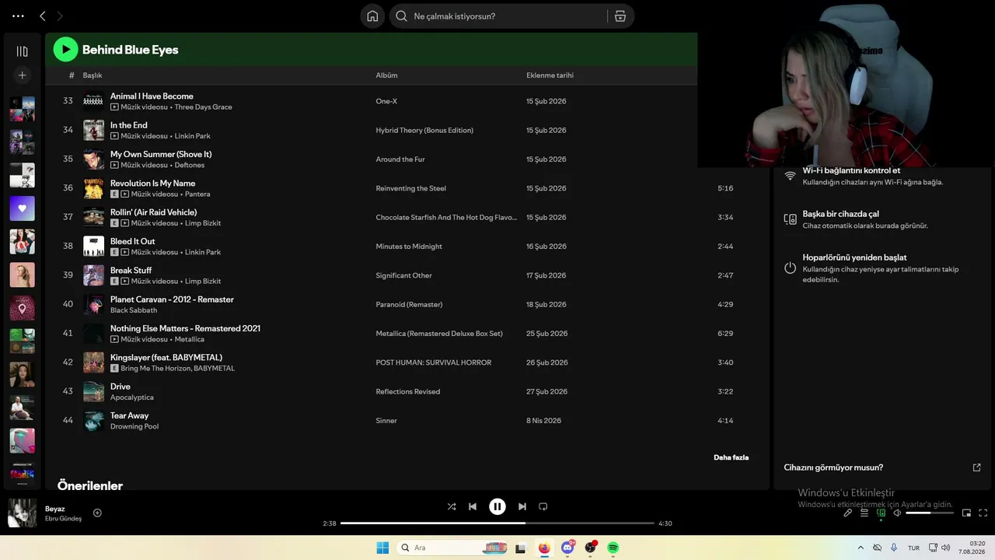
Task: Select the track Tear Away
Action: (x=129, y=415)
